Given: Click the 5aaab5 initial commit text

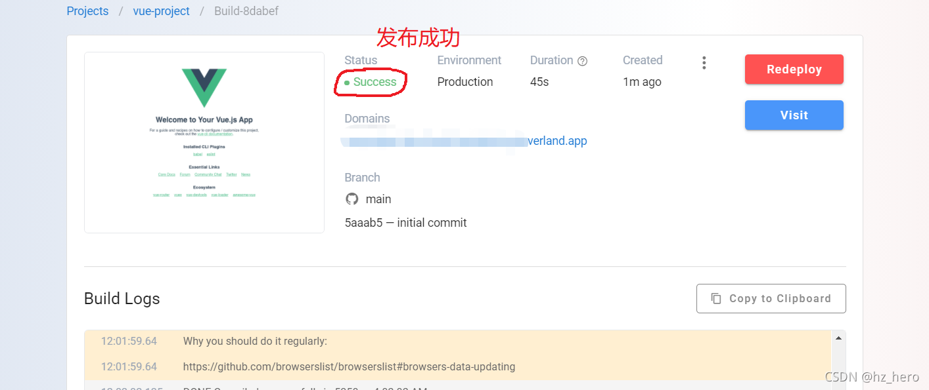Looking at the screenshot, I should pyautogui.click(x=405, y=223).
